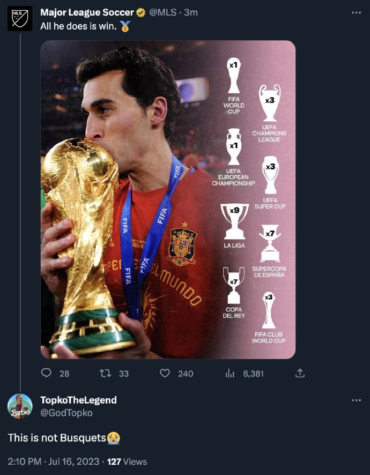Click the 33 retweets count
370x475 pixels.
pos(124,374)
